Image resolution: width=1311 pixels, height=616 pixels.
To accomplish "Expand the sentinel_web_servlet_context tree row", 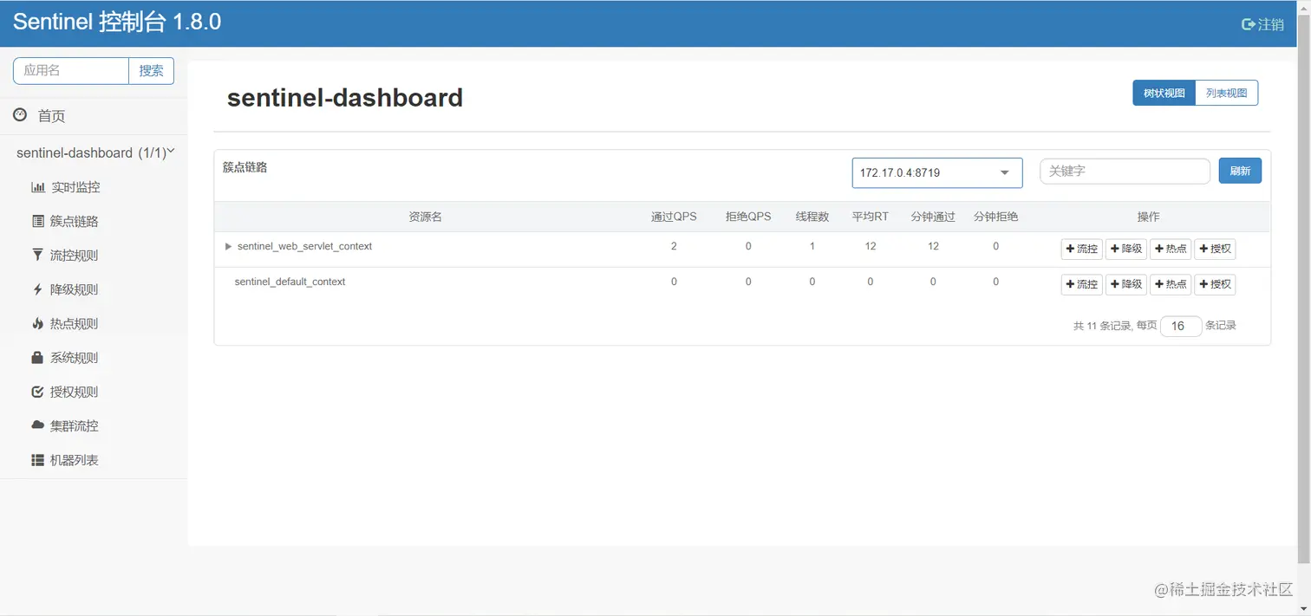I will (x=229, y=246).
